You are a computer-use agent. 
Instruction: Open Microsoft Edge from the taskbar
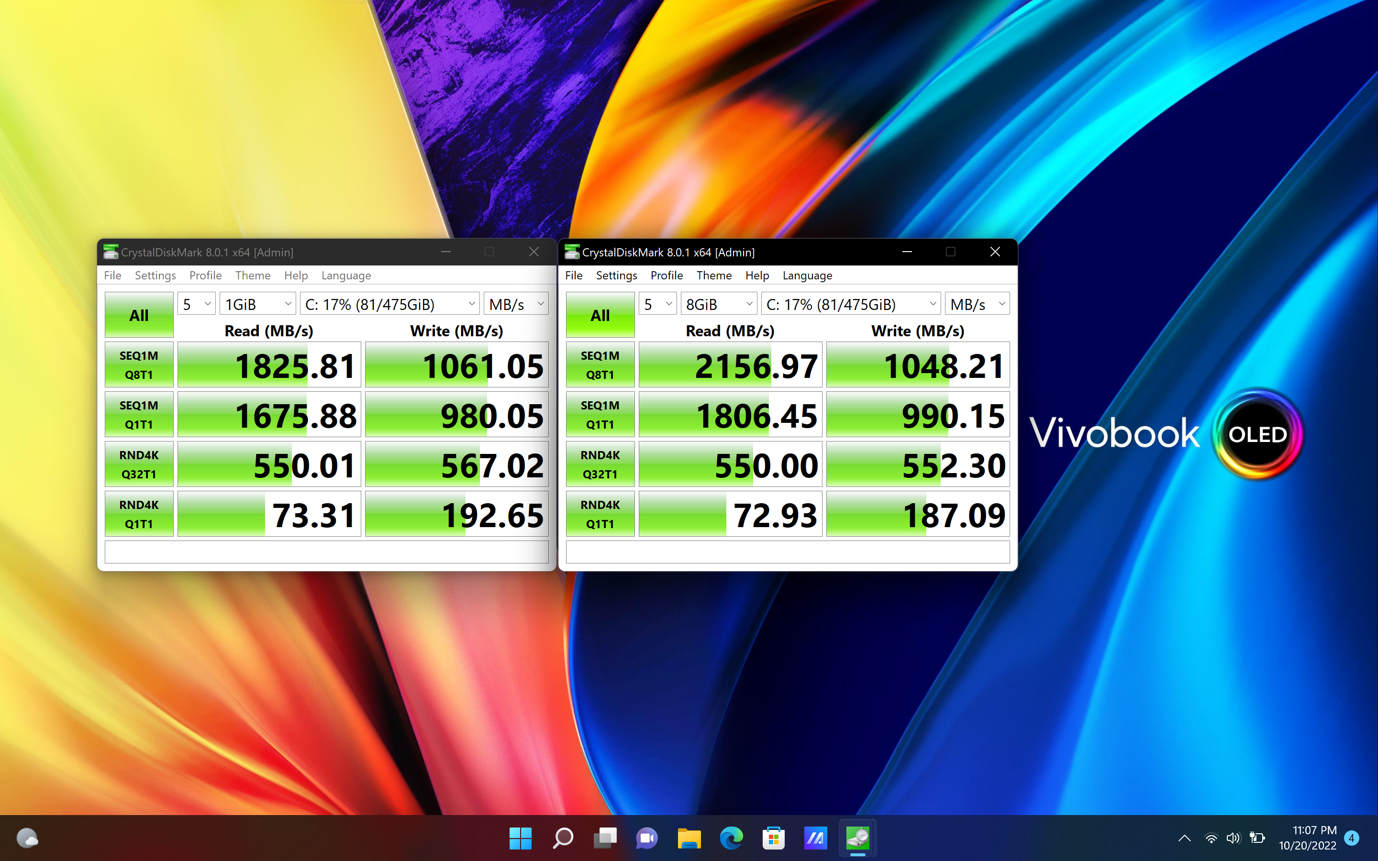pos(731,838)
